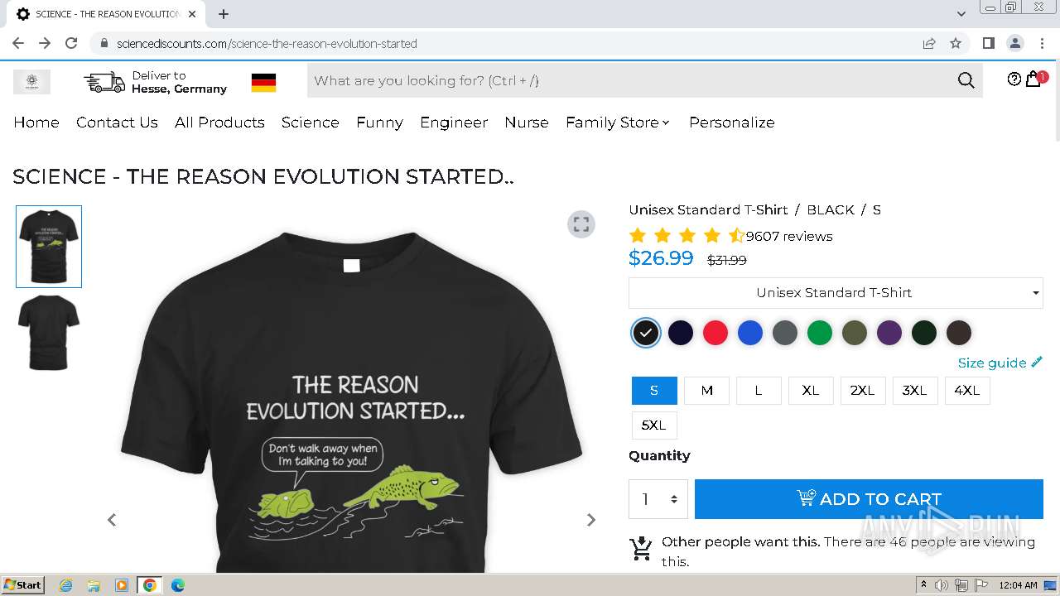Image resolution: width=1060 pixels, height=596 pixels.
Task: Open the help question mark icon
Action: pos(1014,79)
